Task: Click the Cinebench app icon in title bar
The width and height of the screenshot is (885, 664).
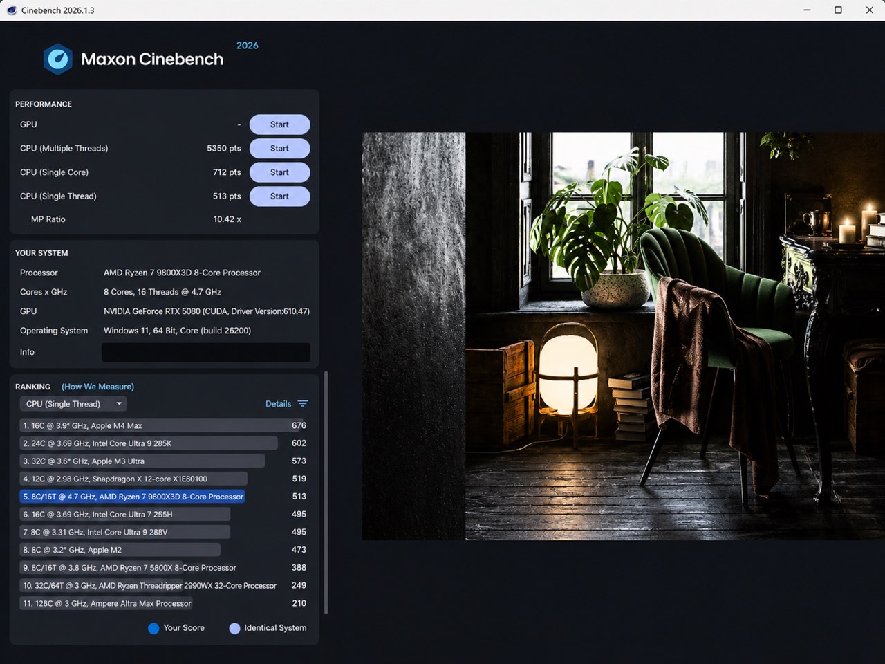Action: tap(12, 10)
